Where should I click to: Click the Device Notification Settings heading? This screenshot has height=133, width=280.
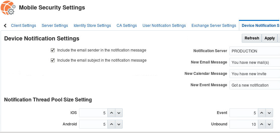tap(42, 39)
